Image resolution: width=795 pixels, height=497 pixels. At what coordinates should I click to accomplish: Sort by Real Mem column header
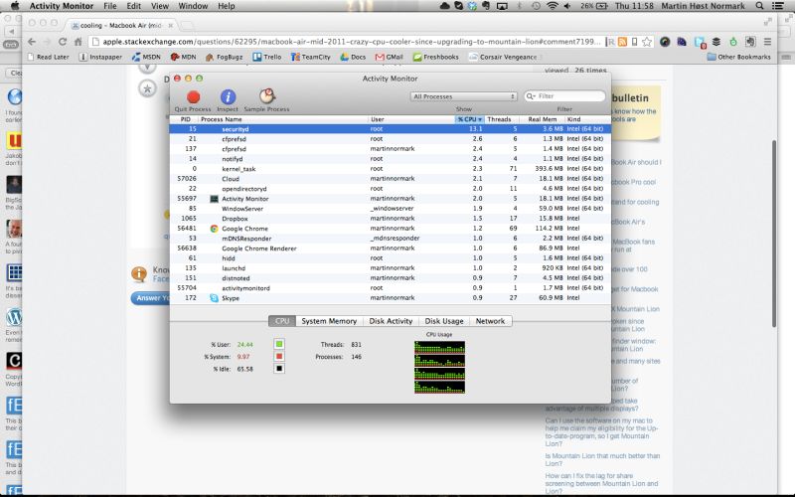(542, 119)
